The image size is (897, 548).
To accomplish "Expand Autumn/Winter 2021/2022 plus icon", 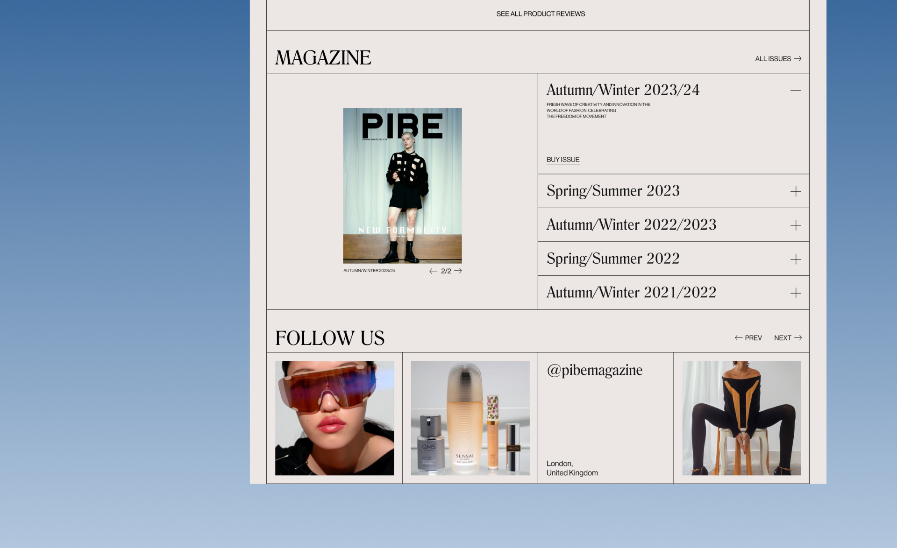I will [795, 293].
